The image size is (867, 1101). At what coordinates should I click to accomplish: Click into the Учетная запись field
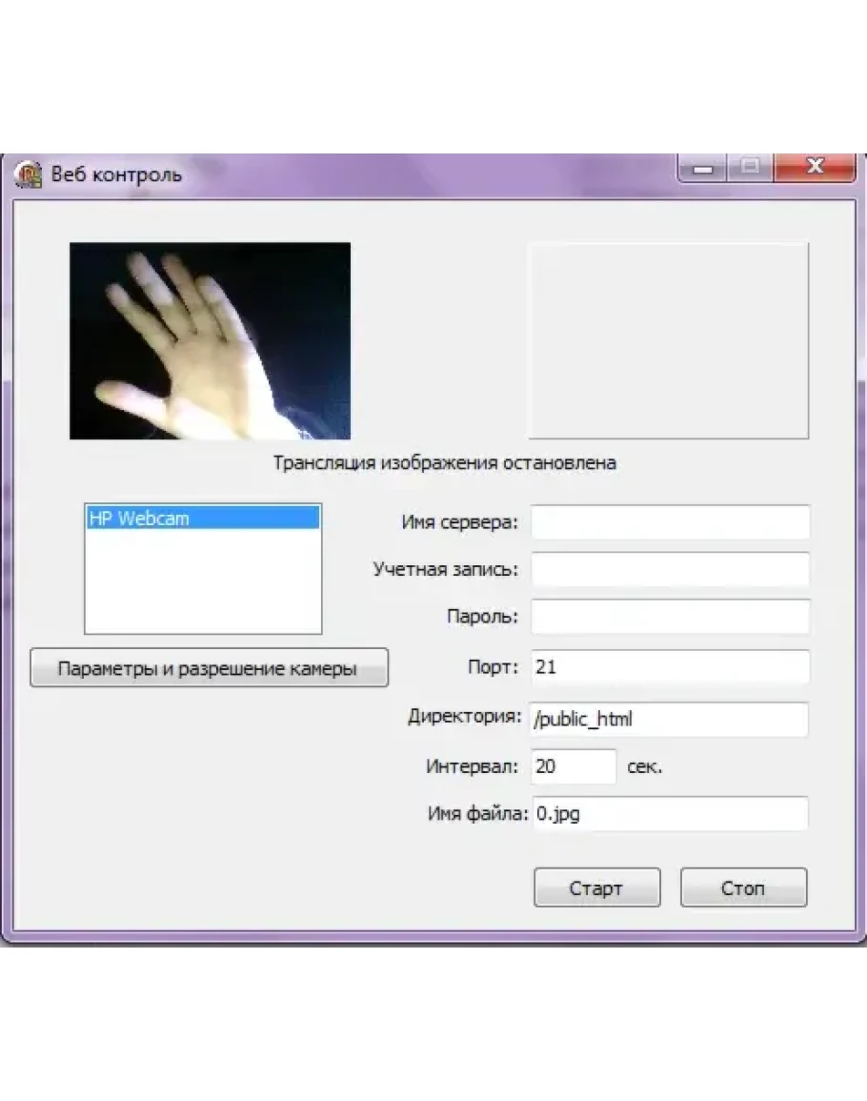670,569
